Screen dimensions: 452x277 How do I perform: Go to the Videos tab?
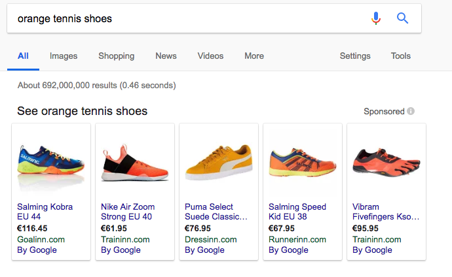click(210, 56)
